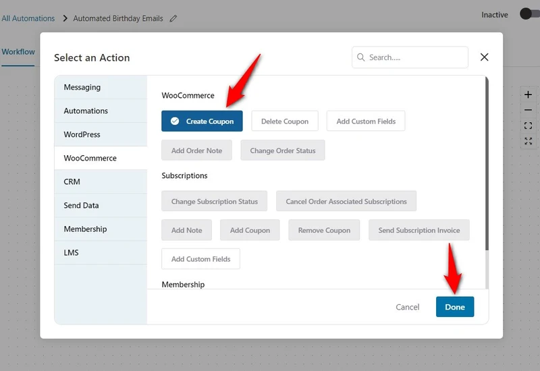Select the WooCommerce category
The width and height of the screenshot is (540, 371).
(101, 159)
